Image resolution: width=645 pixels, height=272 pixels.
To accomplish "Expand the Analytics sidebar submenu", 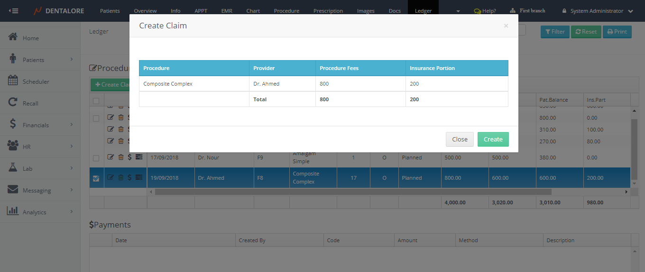I will 72,212.
